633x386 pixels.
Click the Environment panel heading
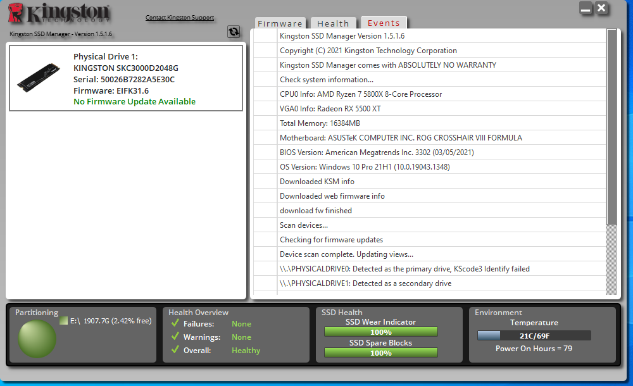pyautogui.click(x=498, y=312)
